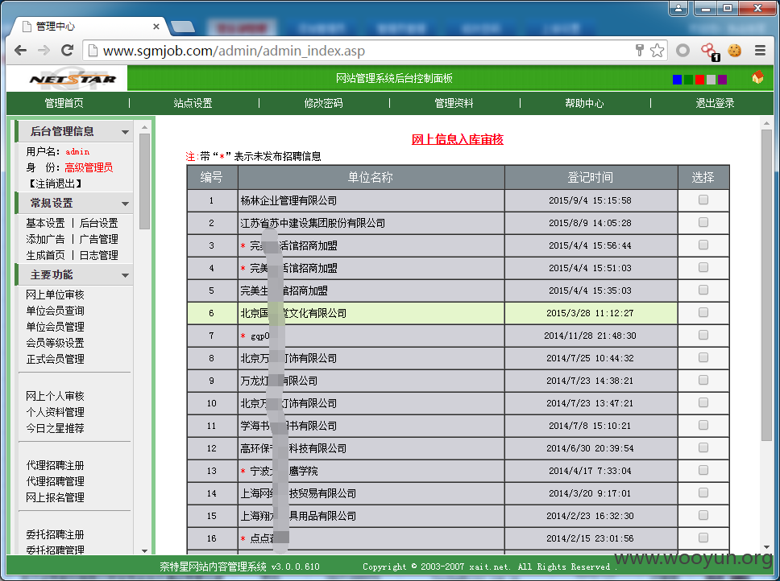The height and width of the screenshot is (581, 780).
Task: Click 退出登录 to log out
Action: click(x=715, y=103)
